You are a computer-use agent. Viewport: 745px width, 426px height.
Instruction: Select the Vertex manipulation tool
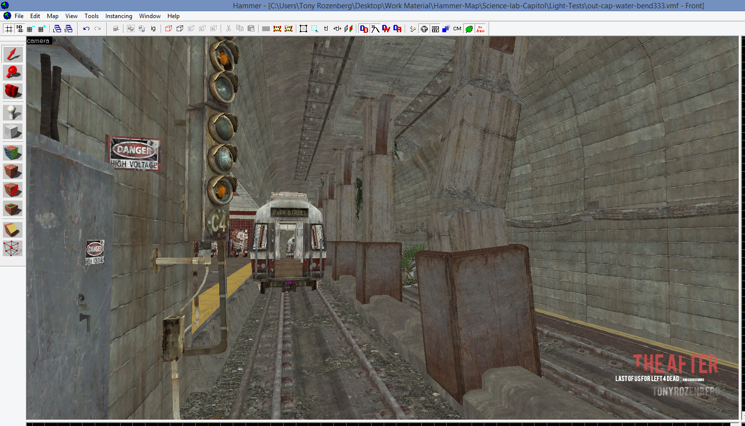[x=13, y=248]
